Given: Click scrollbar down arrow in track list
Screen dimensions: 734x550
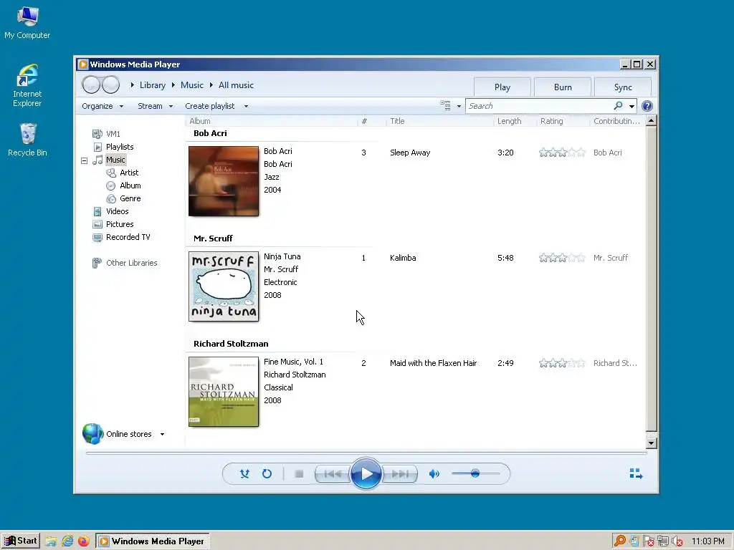Looking at the screenshot, I should pos(651,443).
